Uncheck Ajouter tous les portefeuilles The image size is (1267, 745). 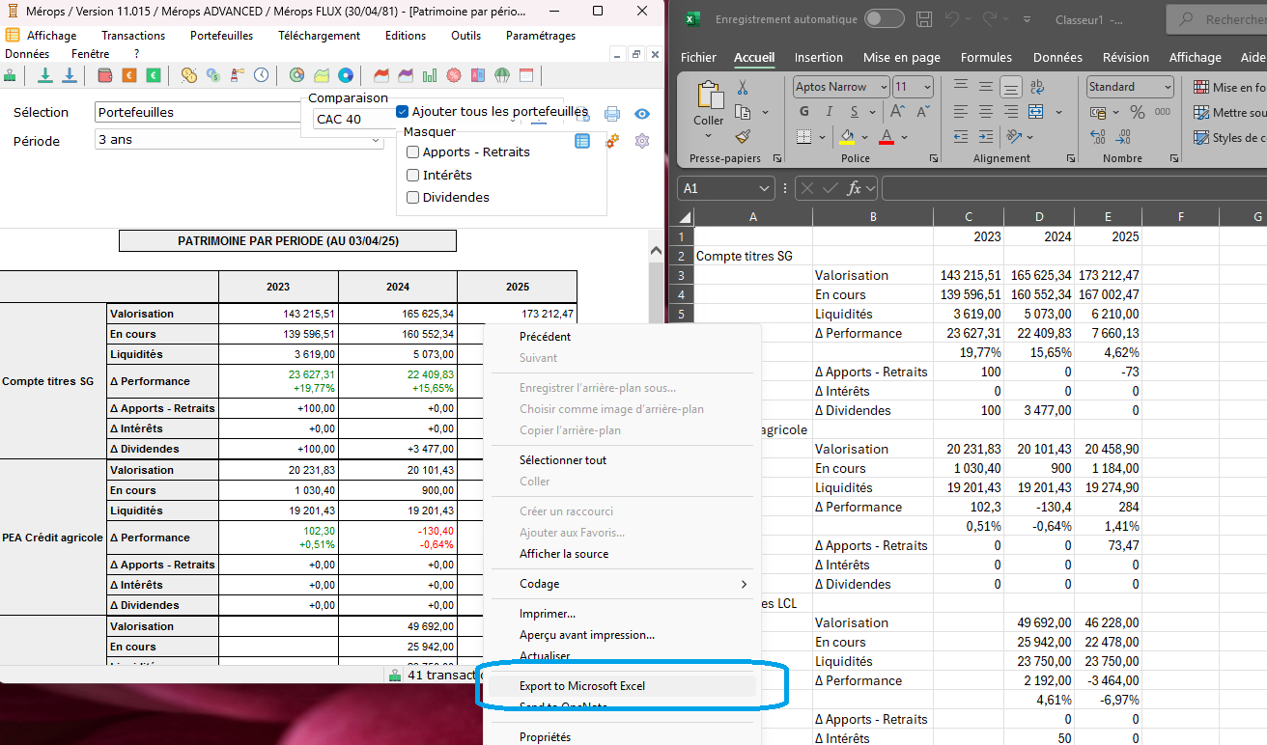[x=403, y=112]
